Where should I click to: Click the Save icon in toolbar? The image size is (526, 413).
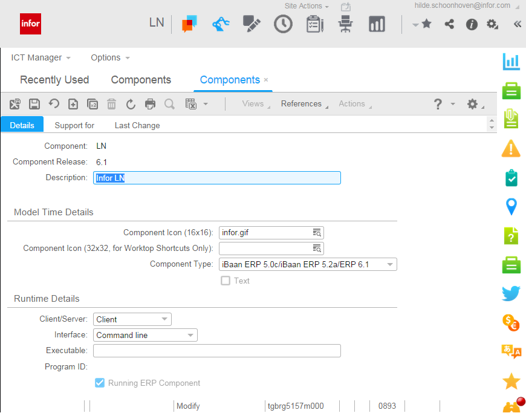pos(34,104)
